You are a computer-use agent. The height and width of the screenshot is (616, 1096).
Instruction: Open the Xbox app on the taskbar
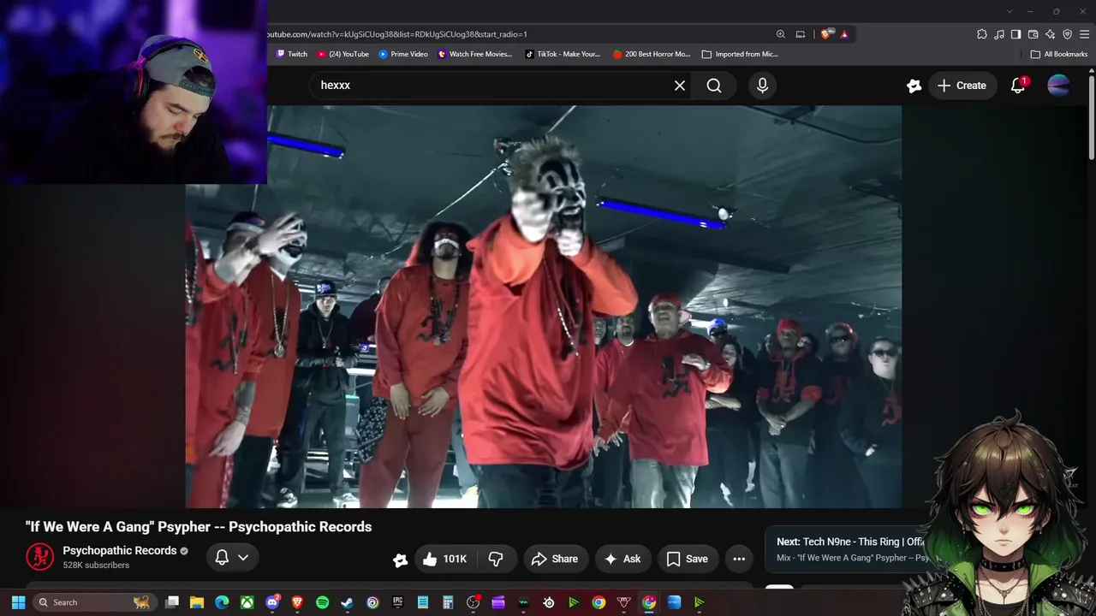[x=247, y=602]
